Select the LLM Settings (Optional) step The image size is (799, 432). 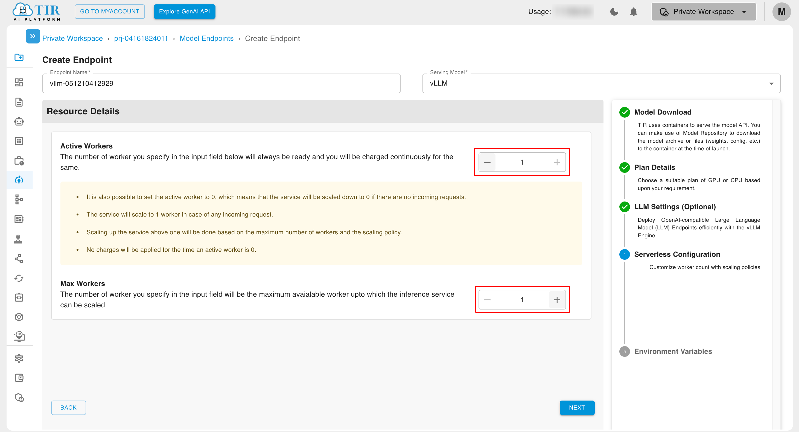[675, 206]
